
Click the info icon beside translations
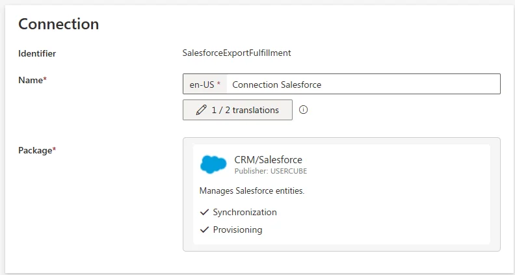(304, 110)
